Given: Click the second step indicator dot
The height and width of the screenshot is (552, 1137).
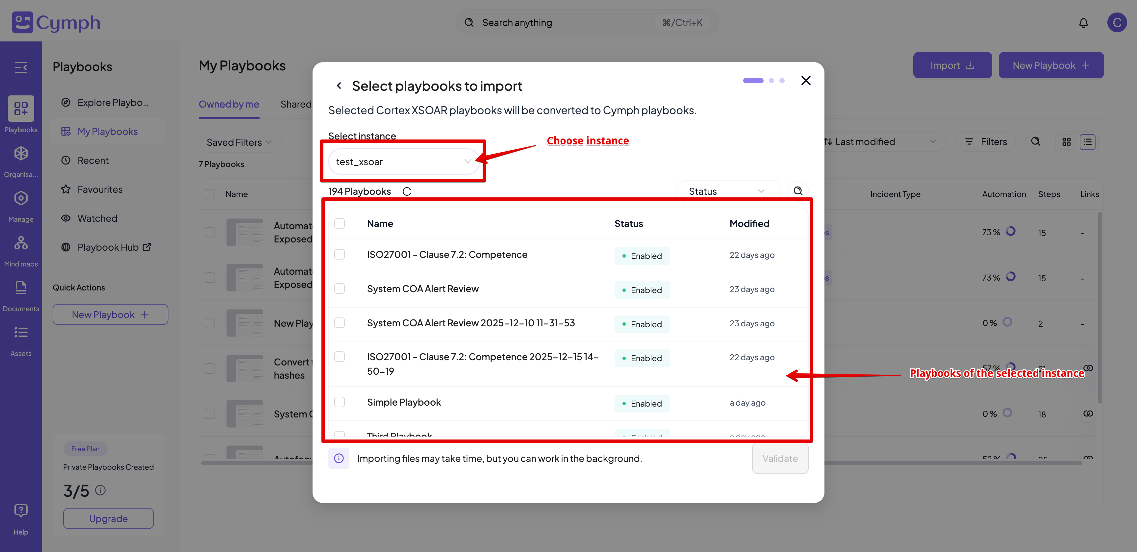Looking at the screenshot, I should click(771, 80).
